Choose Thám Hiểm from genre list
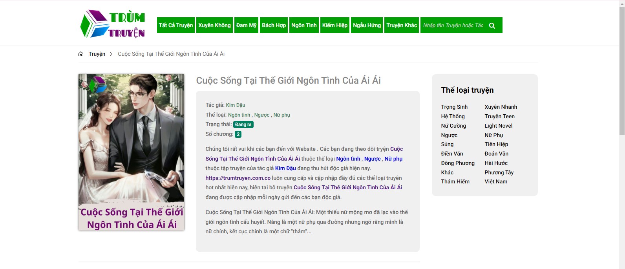Screen dimensions: 625x269 pyautogui.click(x=455, y=181)
